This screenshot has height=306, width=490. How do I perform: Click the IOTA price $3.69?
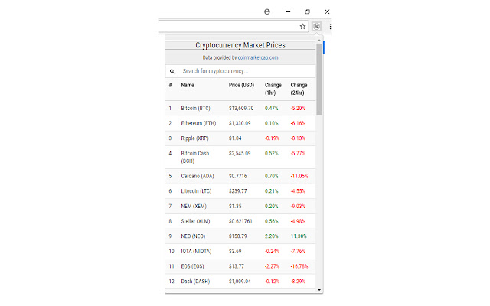[x=235, y=251]
